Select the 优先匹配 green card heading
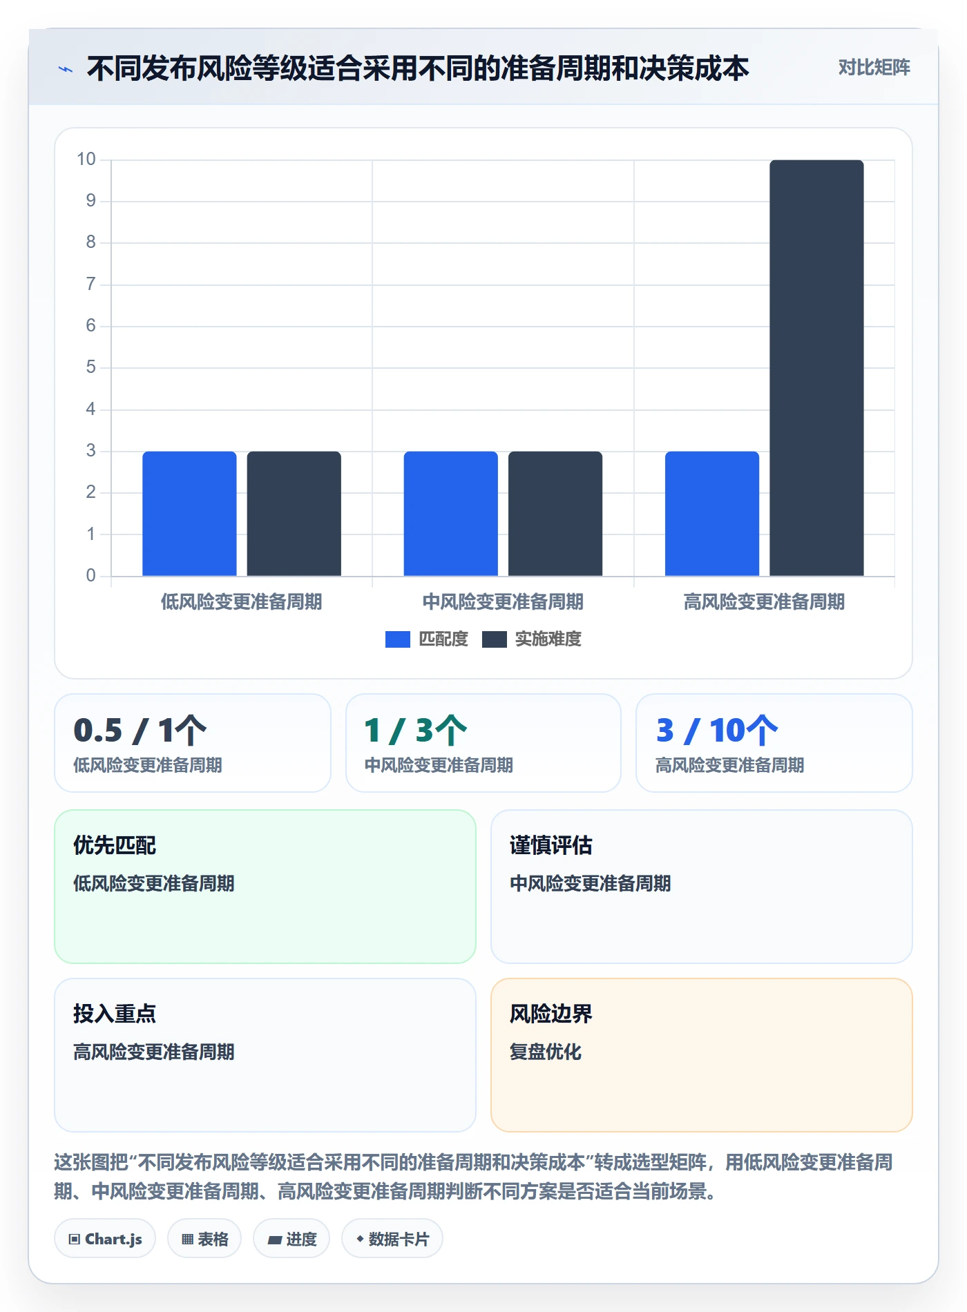 click(115, 845)
